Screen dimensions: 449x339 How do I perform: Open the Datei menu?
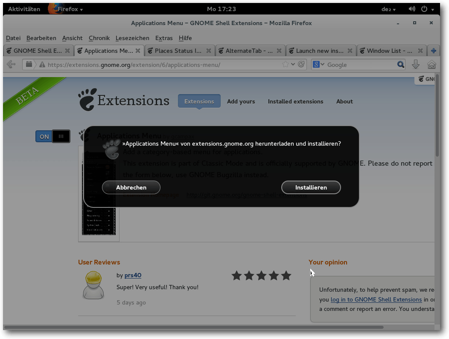click(x=13, y=38)
